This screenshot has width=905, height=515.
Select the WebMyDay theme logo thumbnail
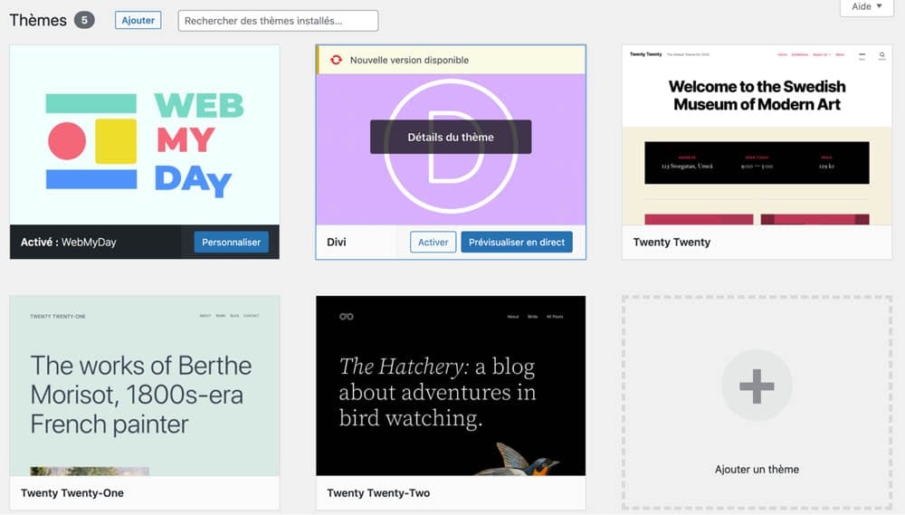click(x=145, y=136)
